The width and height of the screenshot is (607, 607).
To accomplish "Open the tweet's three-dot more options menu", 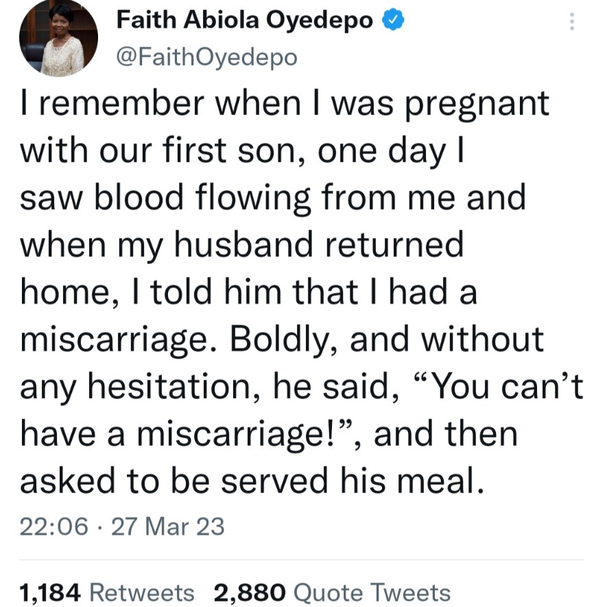I will click(572, 21).
